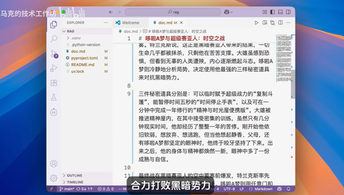
Task: Open a remote window from status bar
Action: pyautogui.click(x=52, y=189)
